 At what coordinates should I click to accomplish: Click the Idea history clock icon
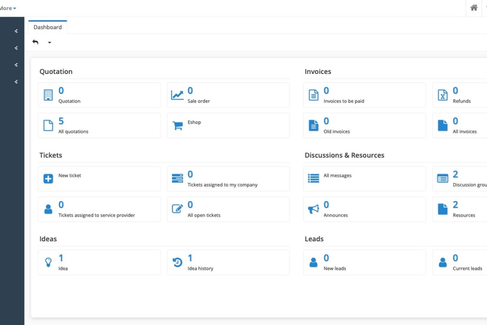[x=177, y=262]
